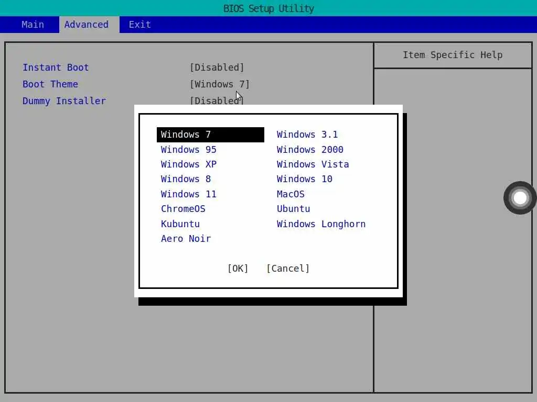The width and height of the screenshot is (537, 402).
Task: Select Kubuntu from the theme list
Action: point(180,224)
